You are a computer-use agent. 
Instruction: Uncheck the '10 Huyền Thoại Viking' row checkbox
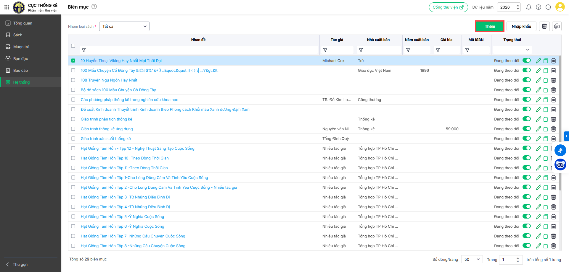click(x=73, y=61)
